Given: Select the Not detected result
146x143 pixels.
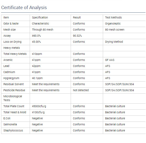Looking at the screenshot, I should pos(81,90).
